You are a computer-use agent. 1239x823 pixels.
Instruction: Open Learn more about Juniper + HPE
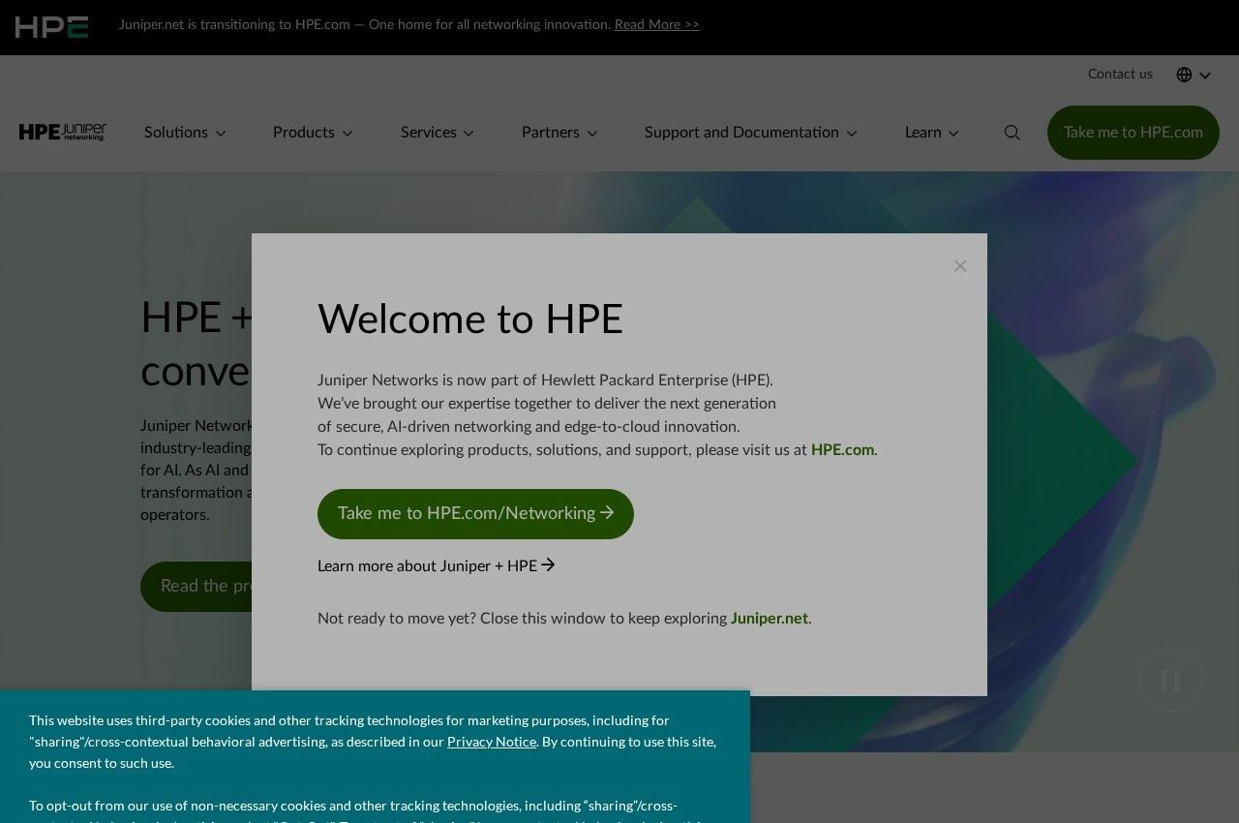pyautogui.click(x=437, y=565)
